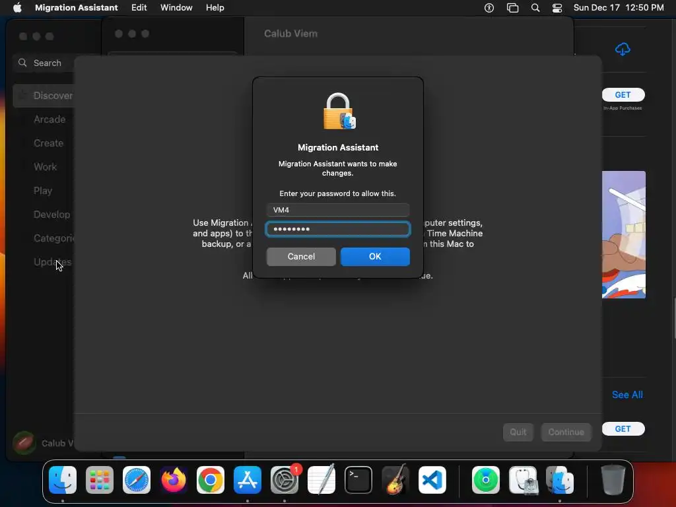Open GarageBand from the Dock
The height and width of the screenshot is (507, 676).
[395, 479]
